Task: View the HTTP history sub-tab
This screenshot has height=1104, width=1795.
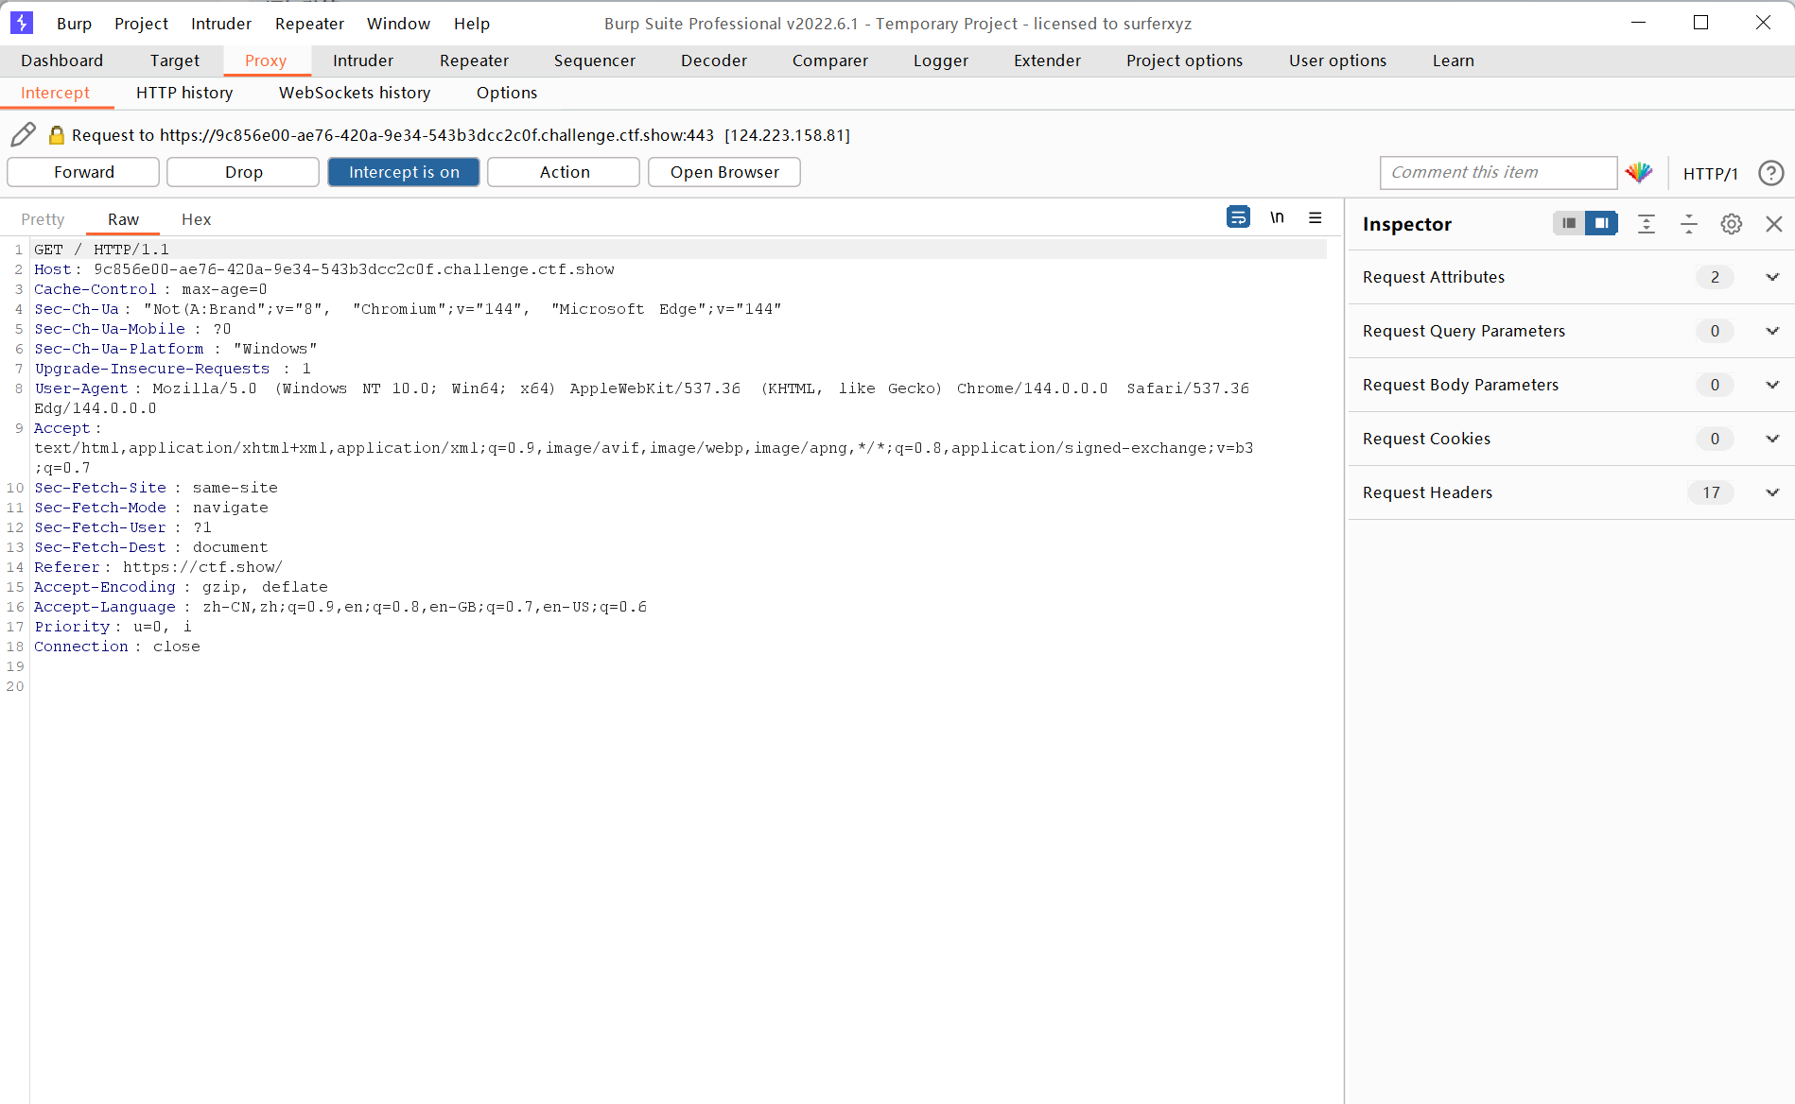Action: pos(184,93)
